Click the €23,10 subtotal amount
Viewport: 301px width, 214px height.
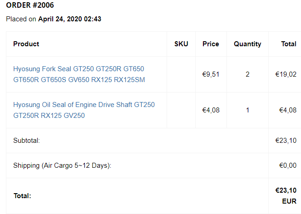pos(286,141)
